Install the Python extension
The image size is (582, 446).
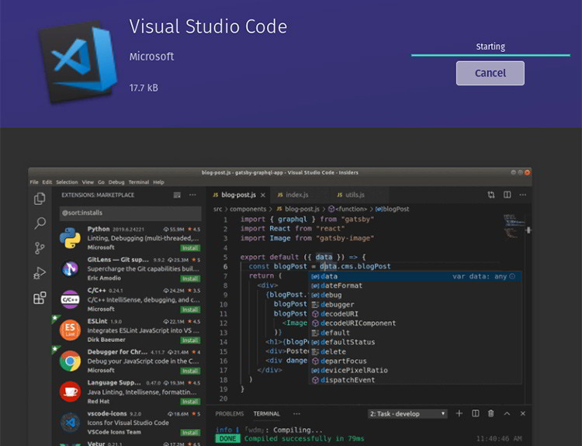click(x=190, y=248)
